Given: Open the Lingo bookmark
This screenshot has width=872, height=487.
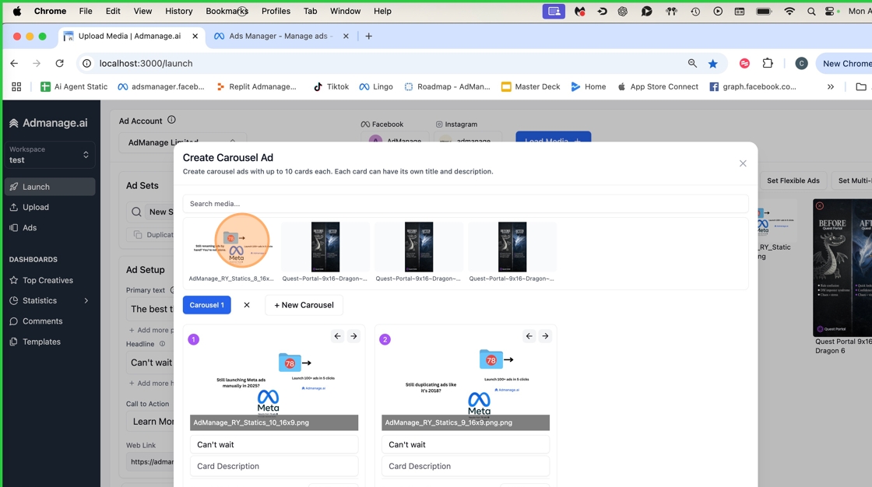Looking at the screenshot, I should point(377,86).
